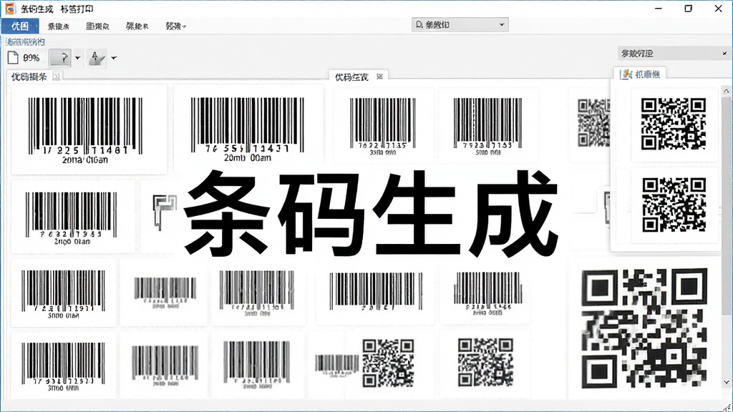Select the QR code partly hidden behind side panel
733x412 pixels.
click(x=593, y=123)
